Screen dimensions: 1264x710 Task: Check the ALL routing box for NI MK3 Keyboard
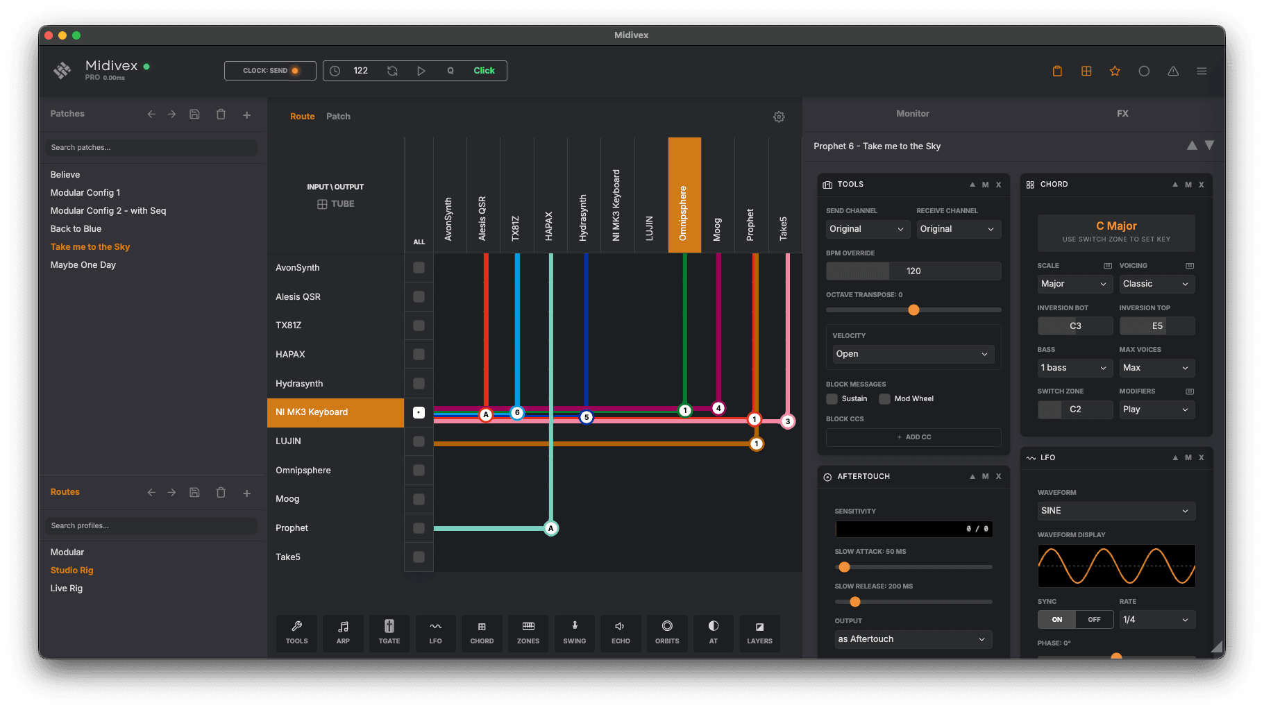[419, 412]
